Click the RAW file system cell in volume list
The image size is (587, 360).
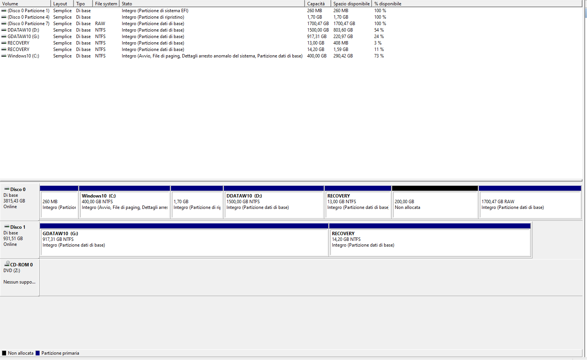100,24
